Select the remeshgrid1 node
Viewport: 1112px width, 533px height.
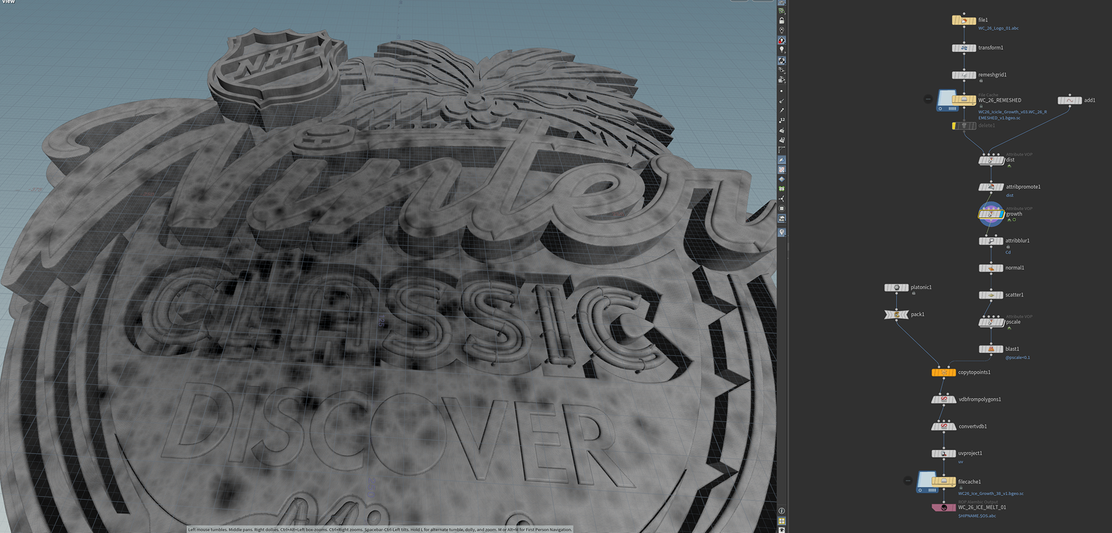964,75
